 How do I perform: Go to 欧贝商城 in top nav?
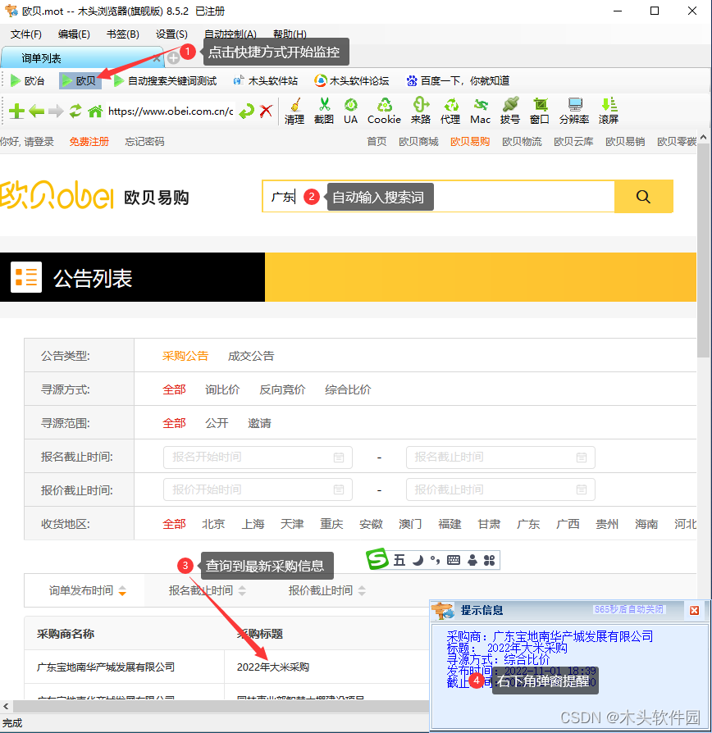[x=418, y=142]
